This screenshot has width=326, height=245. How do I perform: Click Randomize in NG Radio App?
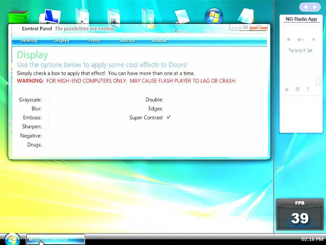click(301, 50)
